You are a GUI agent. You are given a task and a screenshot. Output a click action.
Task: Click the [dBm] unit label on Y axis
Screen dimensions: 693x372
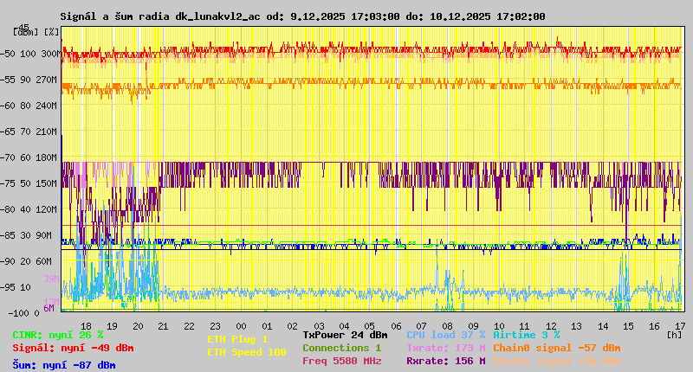pos(24,32)
